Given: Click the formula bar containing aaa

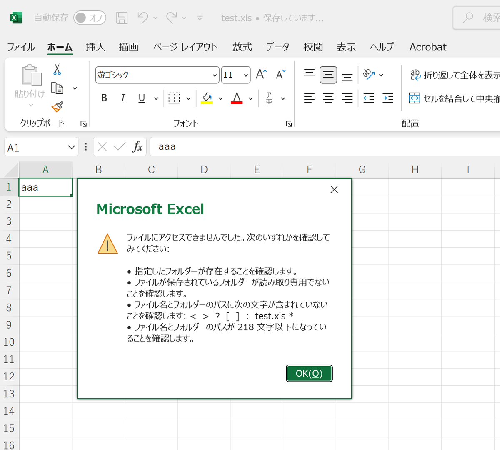Looking at the screenshot, I should [x=325, y=147].
